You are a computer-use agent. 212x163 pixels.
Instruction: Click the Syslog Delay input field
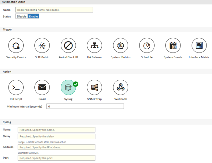click(x=56, y=136)
